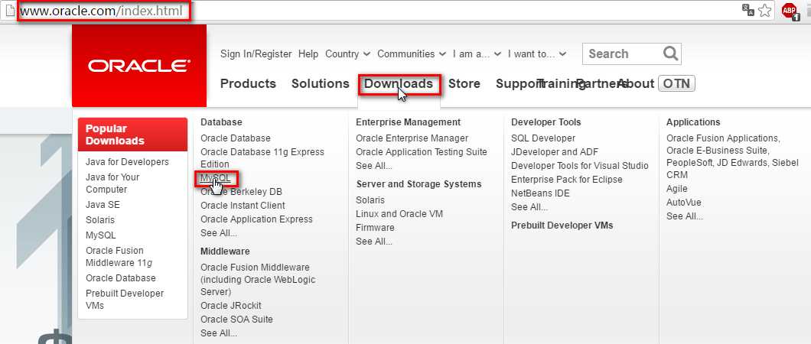The height and width of the screenshot is (344, 811).
Task: Click See All under Database
Action: pos(219,233)
